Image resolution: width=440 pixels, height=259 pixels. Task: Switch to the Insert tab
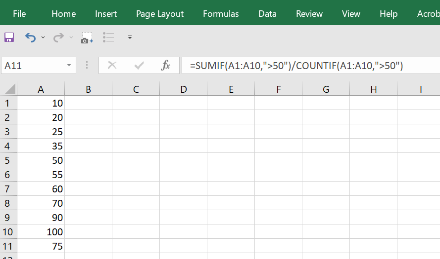[x=106, y=14]
